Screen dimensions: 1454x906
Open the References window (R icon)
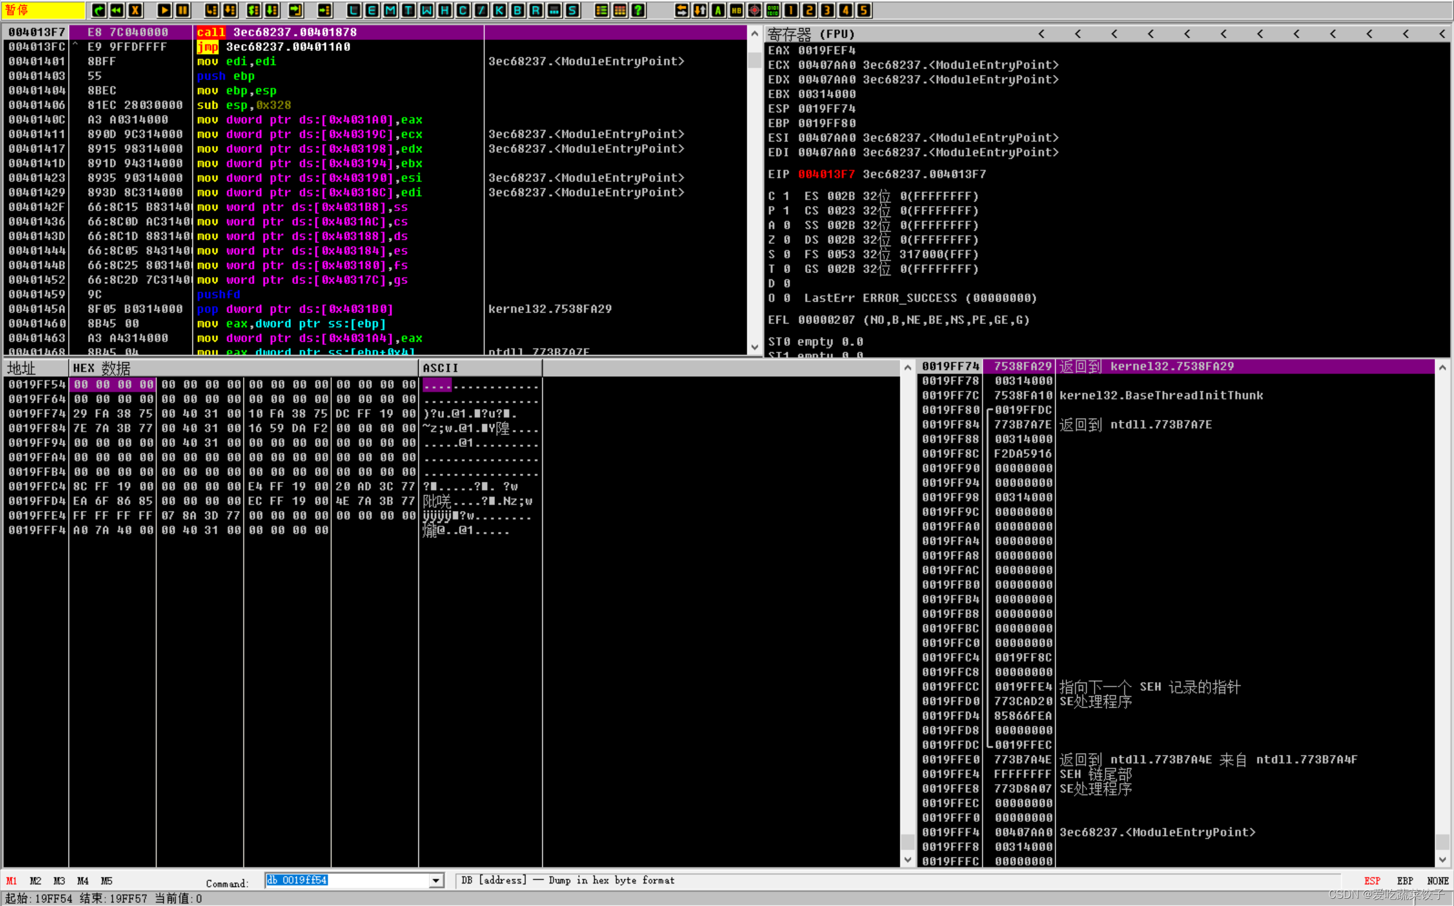(536, 10)
